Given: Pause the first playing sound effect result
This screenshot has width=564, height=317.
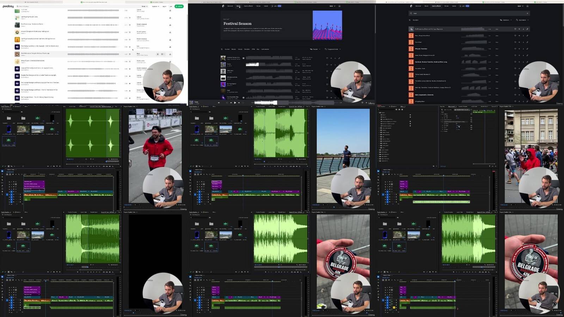Looking at the screenshot, I should click(411, 29).
